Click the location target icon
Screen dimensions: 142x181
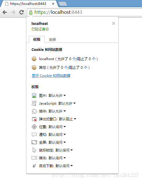click(34, 127)
